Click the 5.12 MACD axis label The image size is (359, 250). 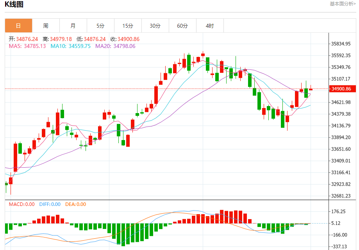pyautogui.click(x=336, y=223)
